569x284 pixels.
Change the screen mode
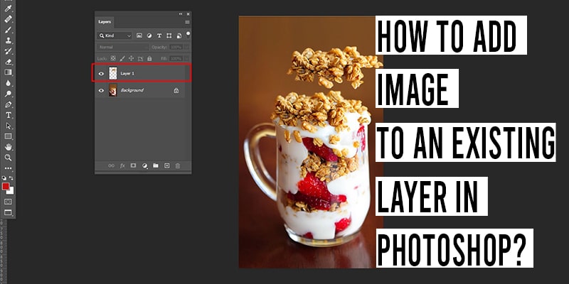tap(8, 212)
